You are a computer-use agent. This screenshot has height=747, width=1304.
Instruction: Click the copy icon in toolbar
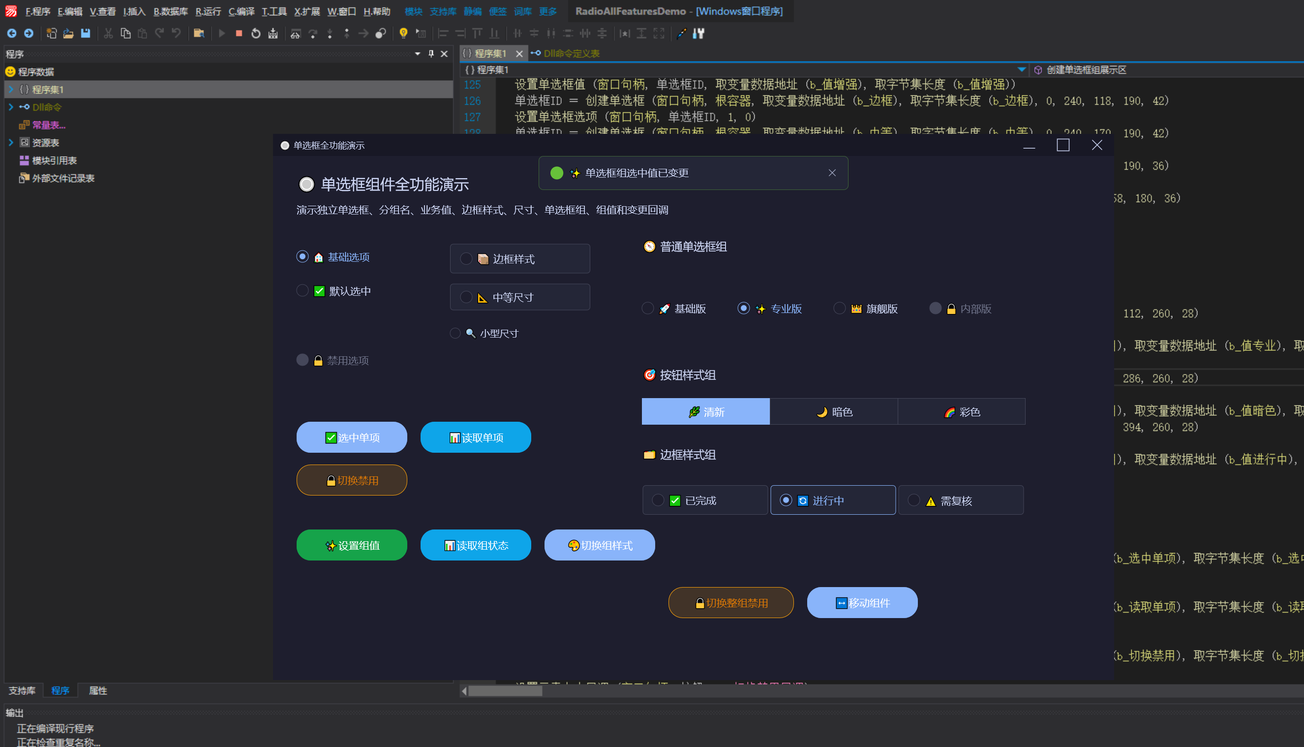(125, 33)
